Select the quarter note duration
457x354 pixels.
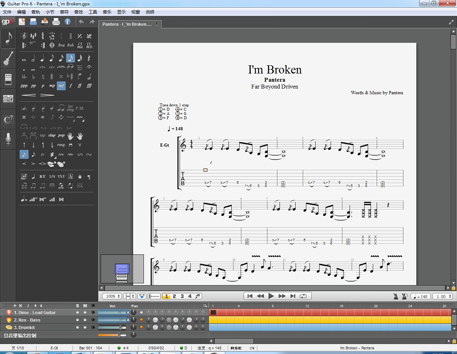[x=42, y=58]
